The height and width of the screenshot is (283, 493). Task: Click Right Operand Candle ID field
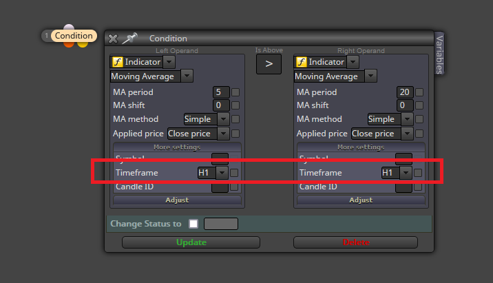[403, 187]
